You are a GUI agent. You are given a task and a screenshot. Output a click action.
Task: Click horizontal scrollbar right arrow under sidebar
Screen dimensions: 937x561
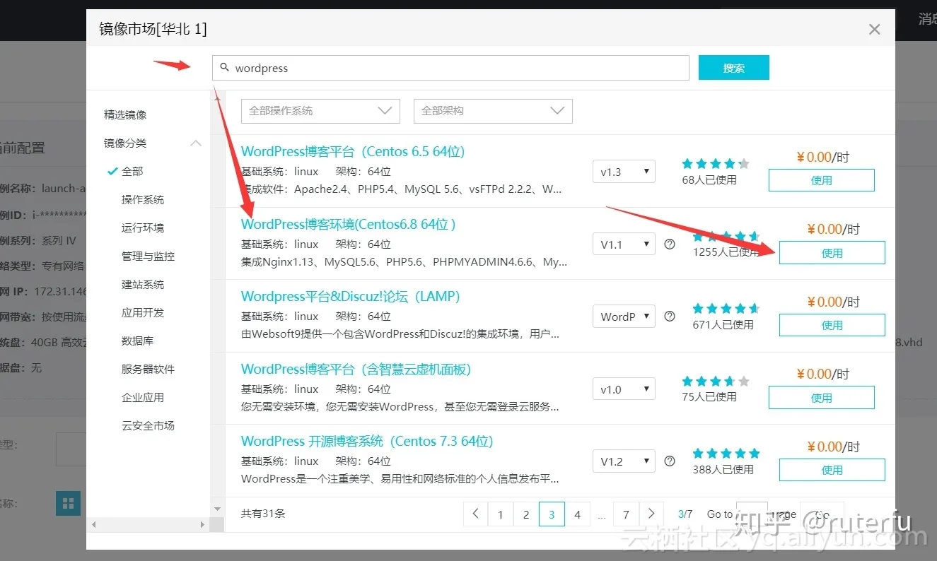[x=202, y=525]
